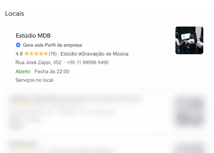Click the 'Locais' section heading
The height and width of the screenshot is (153, 214).
14,13
